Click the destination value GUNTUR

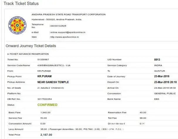tap(160, 71)
